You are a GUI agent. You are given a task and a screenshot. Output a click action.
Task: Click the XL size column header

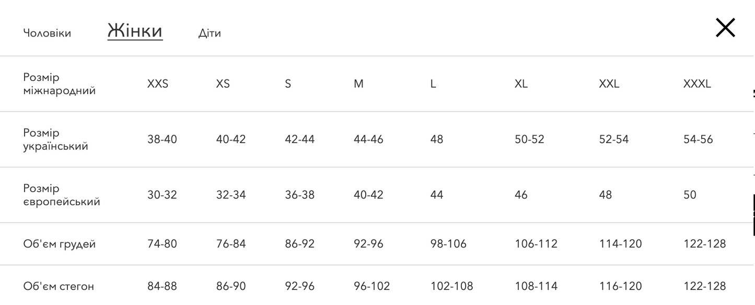521,84
